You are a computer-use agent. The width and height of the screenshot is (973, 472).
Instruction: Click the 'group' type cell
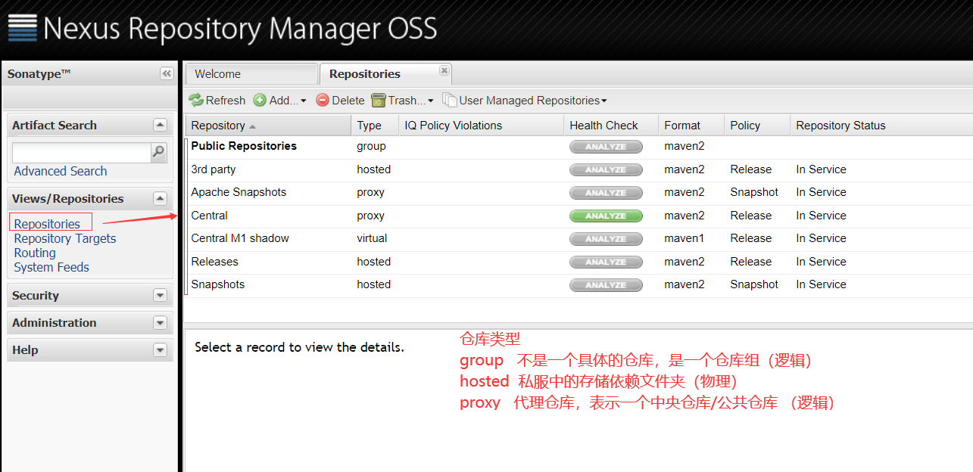tap(371, 146)
